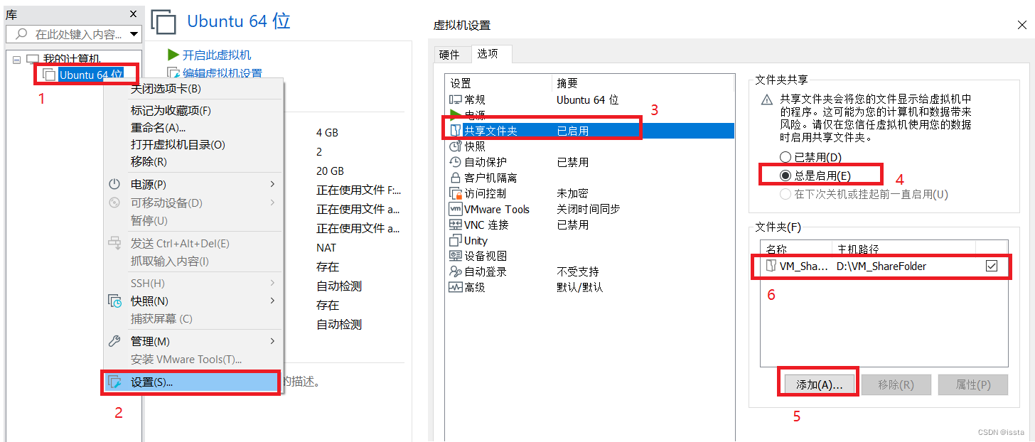Image resolution: width=1035 pixels, height=442 pixels.
Task: Click the 开启此虚拟机 link
Action: 217,55
